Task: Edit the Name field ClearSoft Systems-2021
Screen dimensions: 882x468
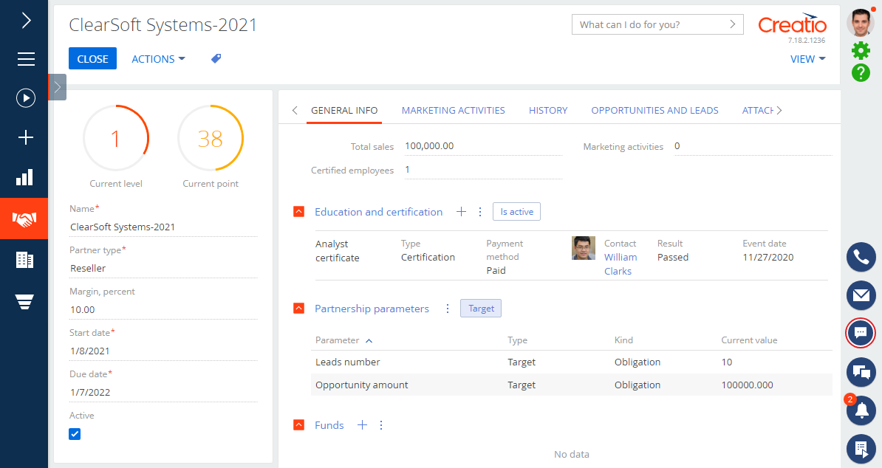Action: coord(163,227)
